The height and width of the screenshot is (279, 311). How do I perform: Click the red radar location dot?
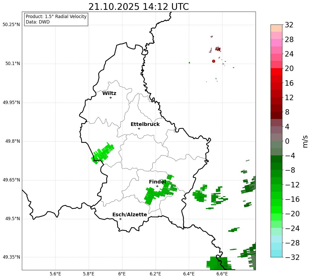click(x=214, y=61)
